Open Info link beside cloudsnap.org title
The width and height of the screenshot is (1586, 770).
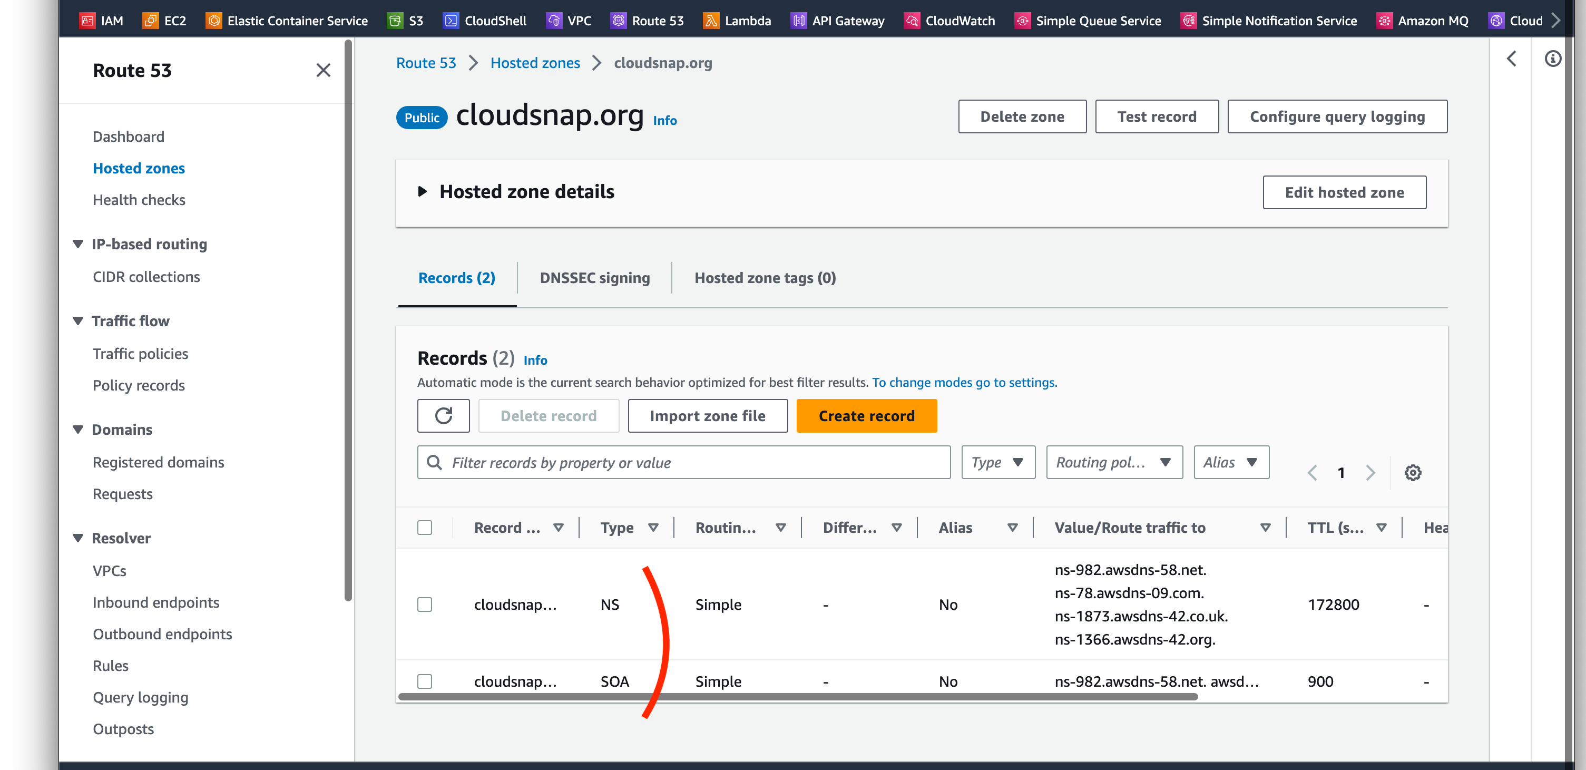pyautogui.click(x=664, y=120)
